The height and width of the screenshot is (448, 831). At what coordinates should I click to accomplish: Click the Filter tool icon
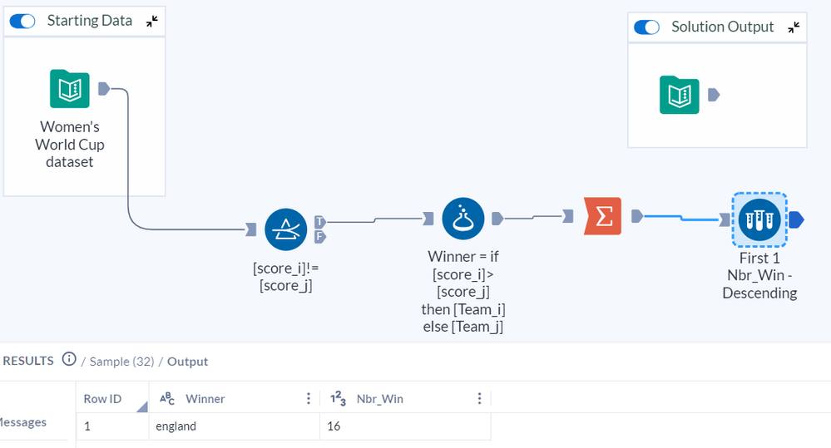click(286, 229)
